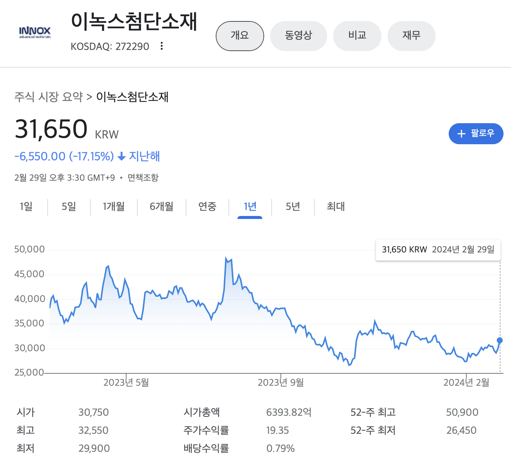The image size is (511, 465).
Task: Click the 2023년 5월 axis label
Action: click(126, 383)
